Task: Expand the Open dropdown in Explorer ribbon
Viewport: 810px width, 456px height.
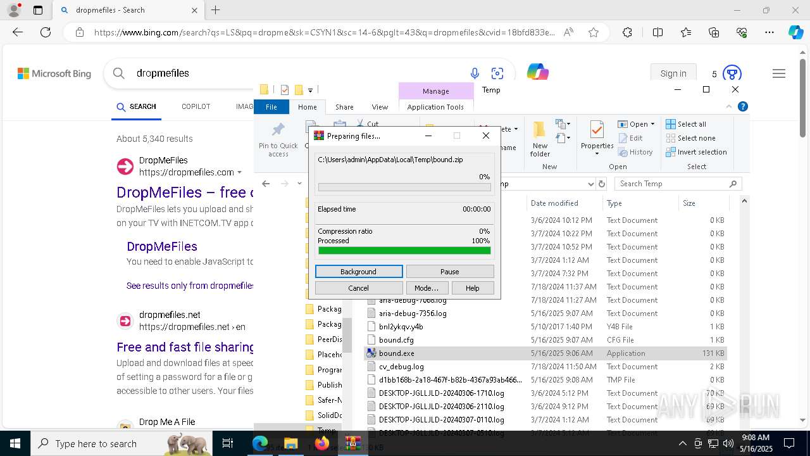Action: click(x=652, y=124)
